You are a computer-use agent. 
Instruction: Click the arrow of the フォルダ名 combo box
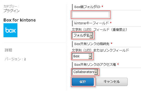[91, 35]
